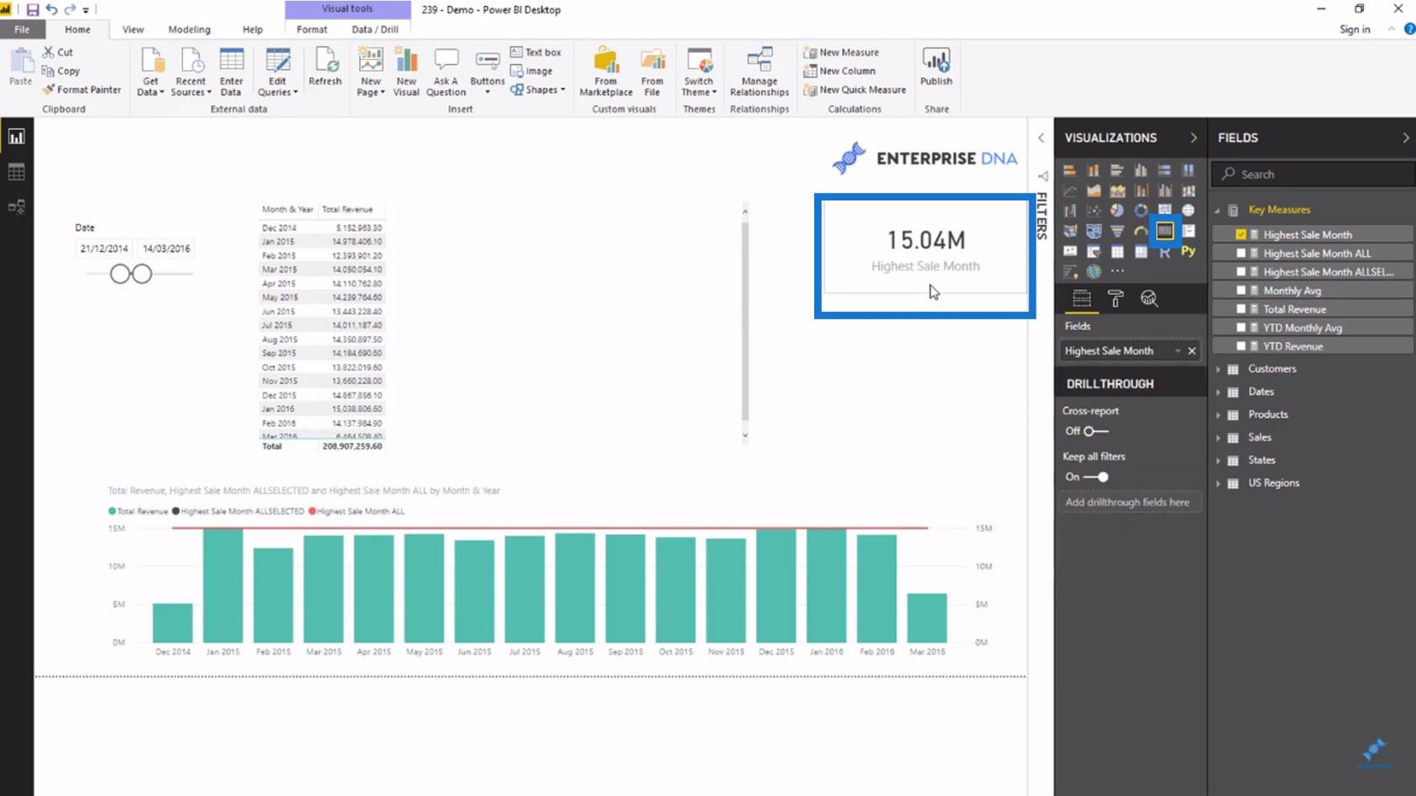Image resolution: width=1416 pixels, height=796 pixels.
Task: Open the Format tab
Action: point(312,29)
